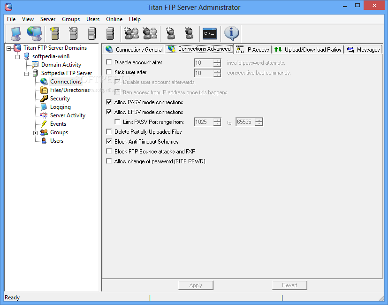Switch to Messages tab
This screenshot has height=305, width=388.
point(364,50)
